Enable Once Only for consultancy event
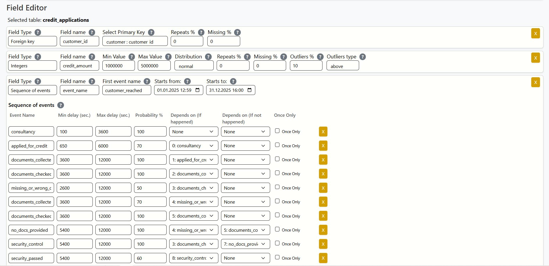Image resolution: width=549 pixels, height=266 pixels. (x=277, y=131)
